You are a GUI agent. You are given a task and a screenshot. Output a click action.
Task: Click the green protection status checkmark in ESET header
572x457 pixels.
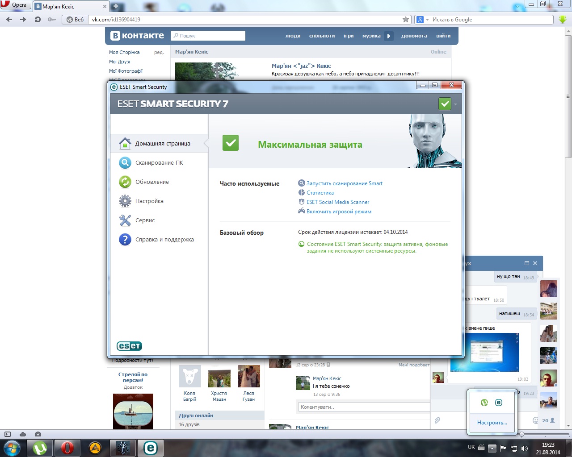[x=445, y=104]
